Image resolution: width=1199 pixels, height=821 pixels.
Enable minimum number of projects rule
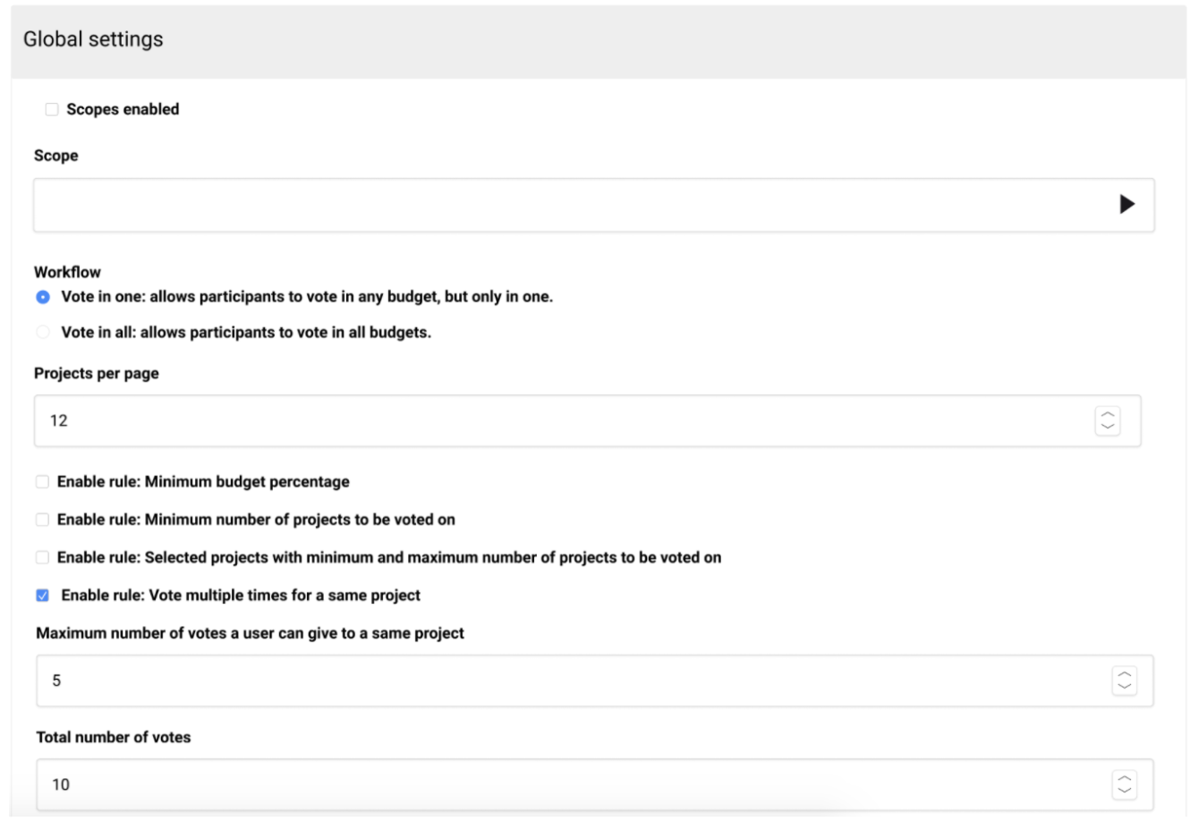(42, 520)
